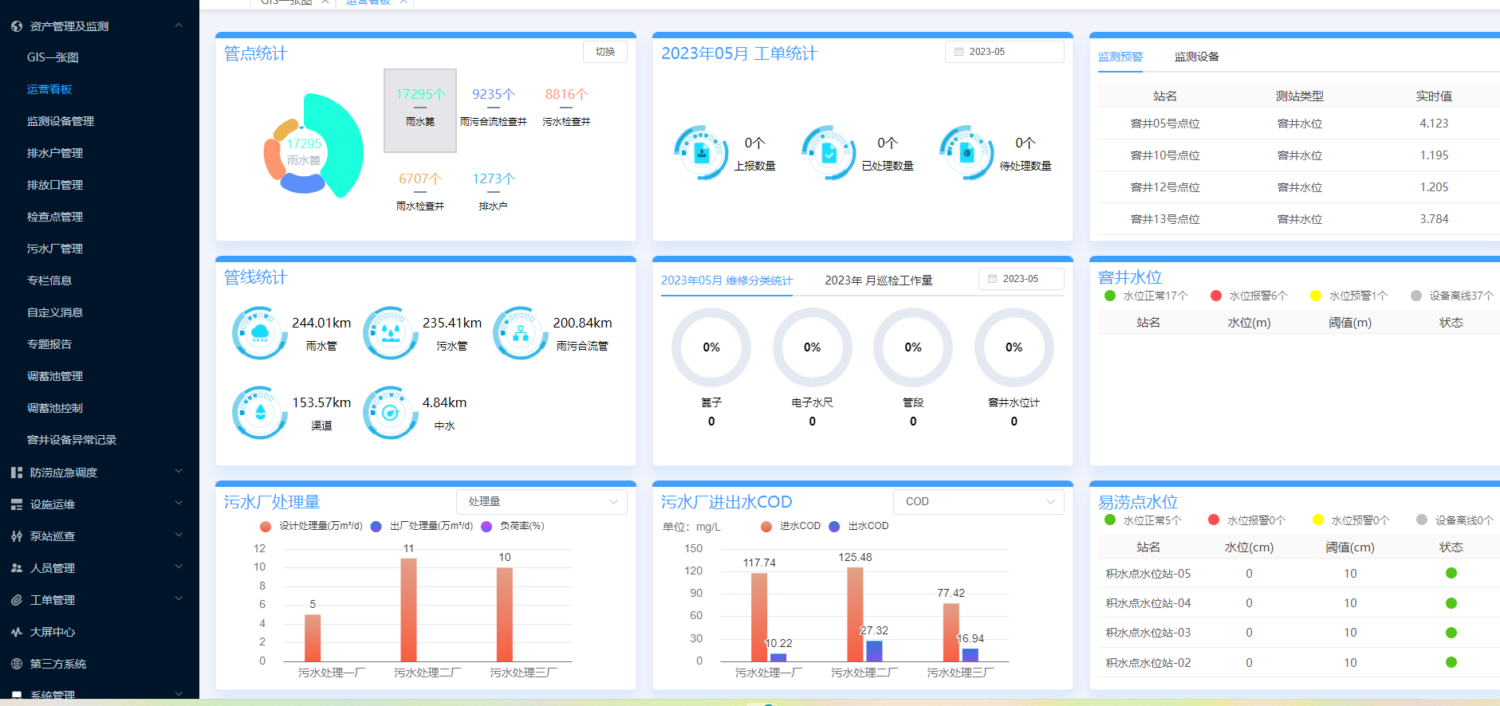
Task: Click the 雨水管 cloud rain icon
Action: 260,333
